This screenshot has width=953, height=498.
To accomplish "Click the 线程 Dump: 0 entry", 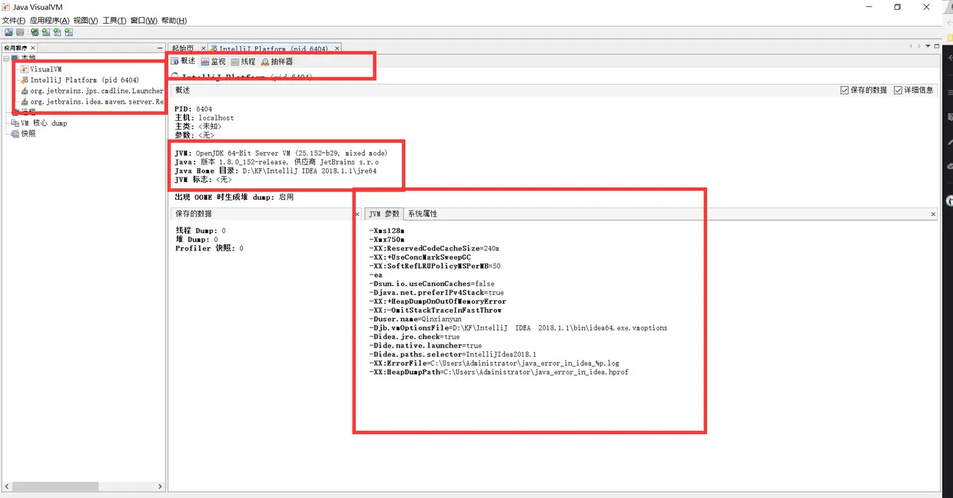I will 201,231.
